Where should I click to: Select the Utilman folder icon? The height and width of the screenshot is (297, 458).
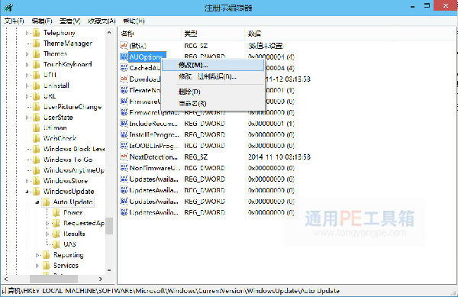coord(37,128)
